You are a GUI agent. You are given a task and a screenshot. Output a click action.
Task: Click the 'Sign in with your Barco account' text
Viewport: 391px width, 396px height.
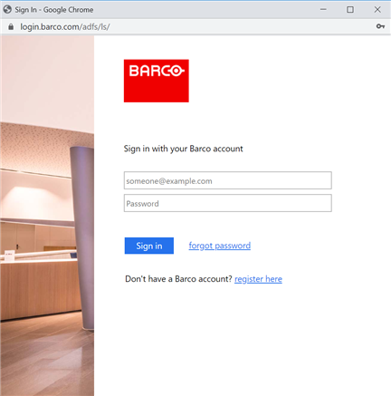pos(183,149)
